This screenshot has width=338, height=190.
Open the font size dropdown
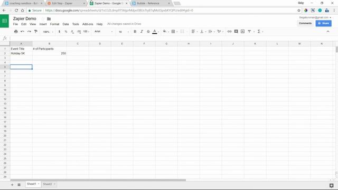pyautogui.click(x=124, y=32)
